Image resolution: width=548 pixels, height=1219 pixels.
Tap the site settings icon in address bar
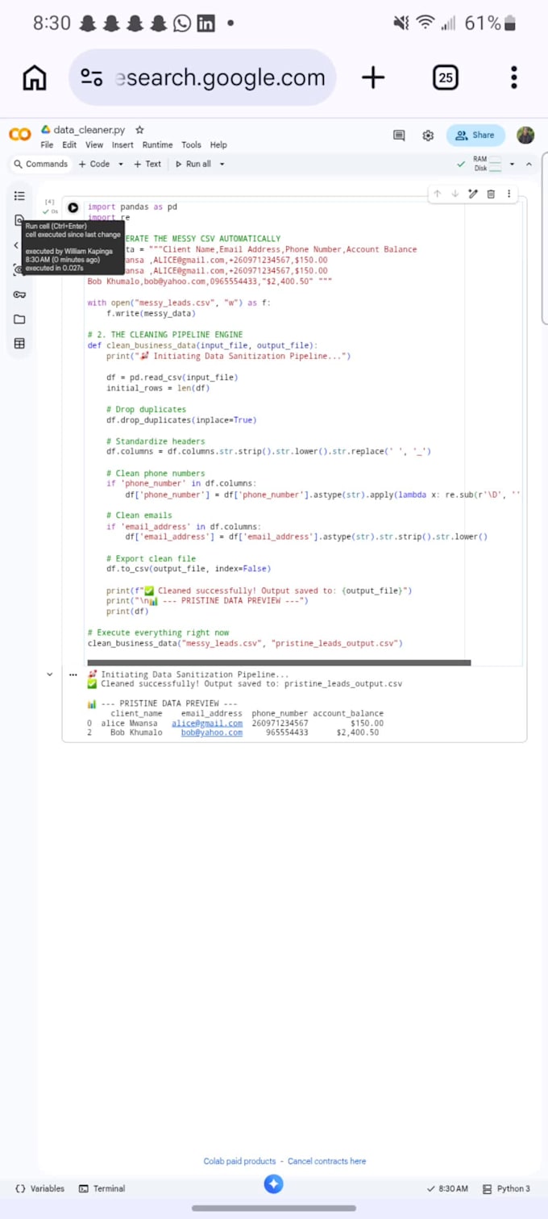pyautogui.click(x=92, y=78)
